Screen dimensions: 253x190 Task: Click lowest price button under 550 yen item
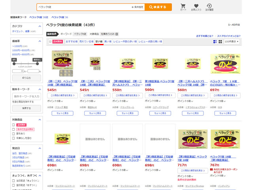coord(127,95)
